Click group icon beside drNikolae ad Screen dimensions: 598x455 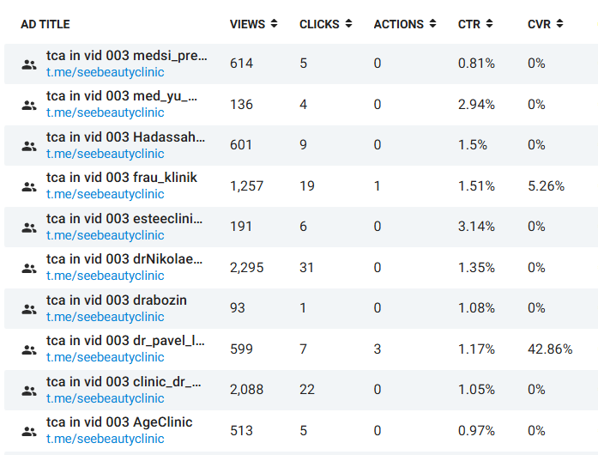[x=29, y=268]
